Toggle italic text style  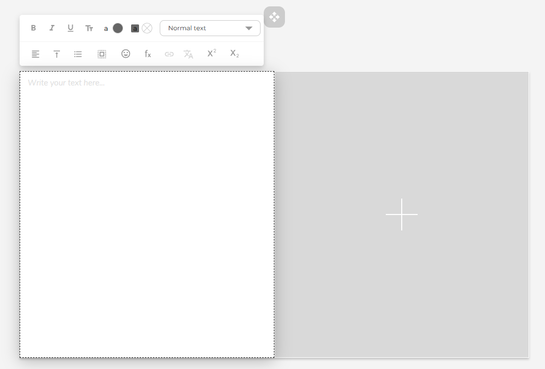coord(51,28)
